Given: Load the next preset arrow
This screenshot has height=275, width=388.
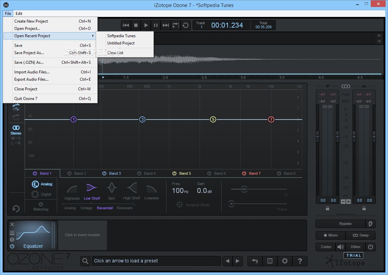Looking at the screenshot, I should coord(238,261).
